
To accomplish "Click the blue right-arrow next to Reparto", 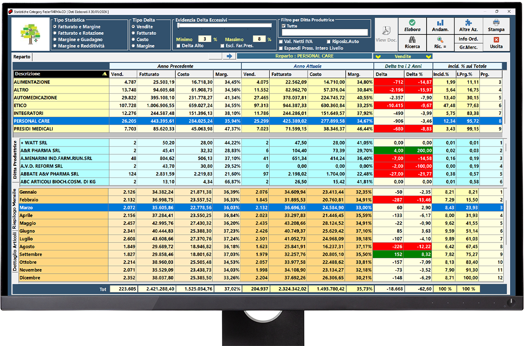I will tap(229, 56).
